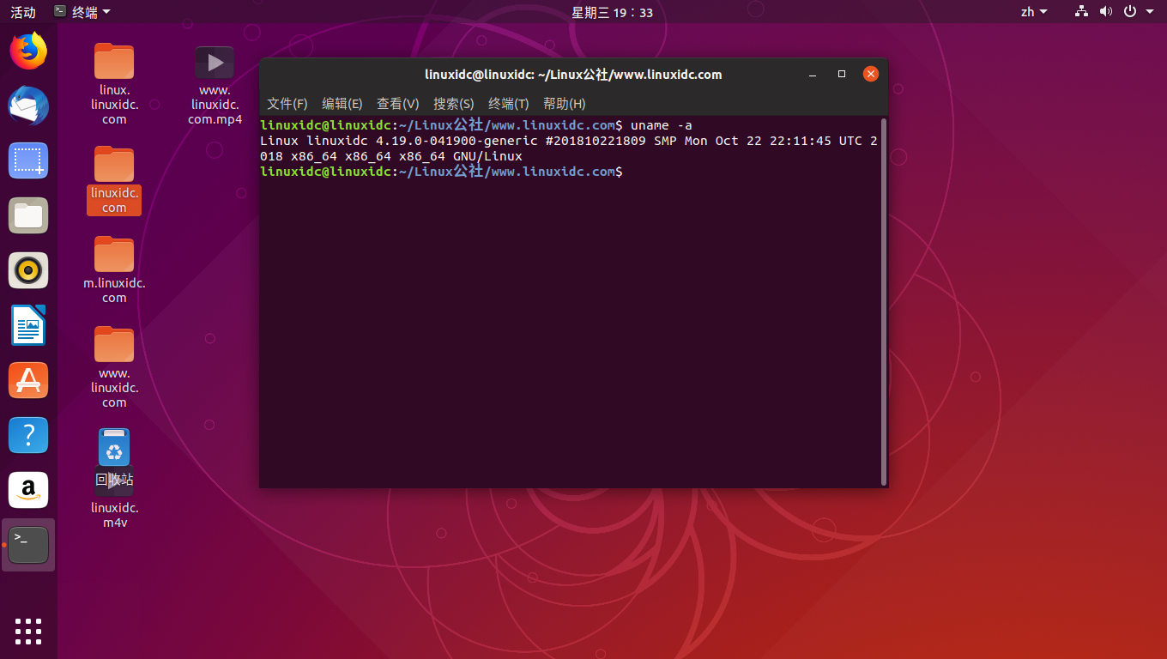Open Ubuntu Software center from the dock
This screenshot has height=659, width=1167.
[x=28, y=380]
